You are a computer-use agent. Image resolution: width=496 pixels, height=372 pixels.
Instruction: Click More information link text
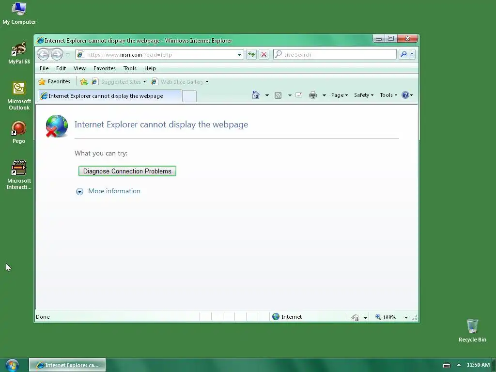[114, 191]
